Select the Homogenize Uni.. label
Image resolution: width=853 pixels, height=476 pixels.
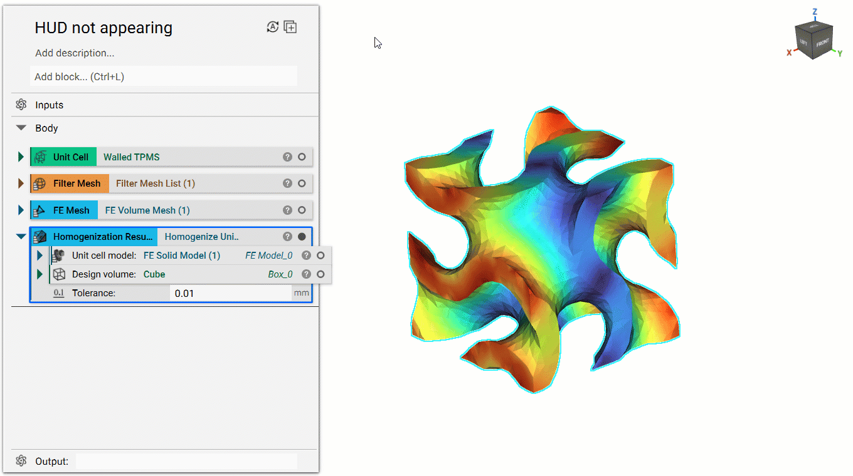(202, 237)
